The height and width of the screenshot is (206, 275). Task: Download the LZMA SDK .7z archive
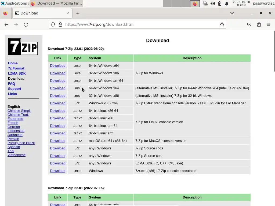click(x=58, y=163)
